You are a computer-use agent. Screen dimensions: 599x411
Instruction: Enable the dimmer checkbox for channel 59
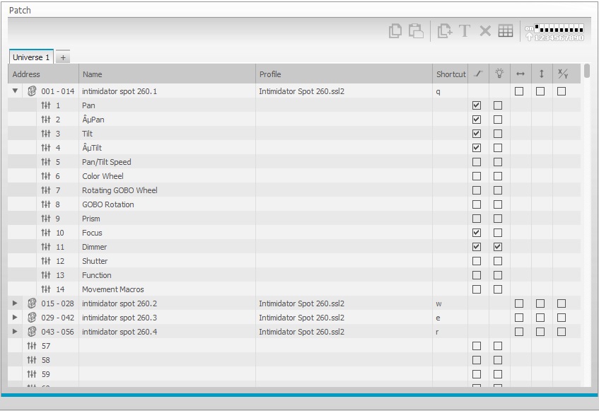[x=498, y=374]
